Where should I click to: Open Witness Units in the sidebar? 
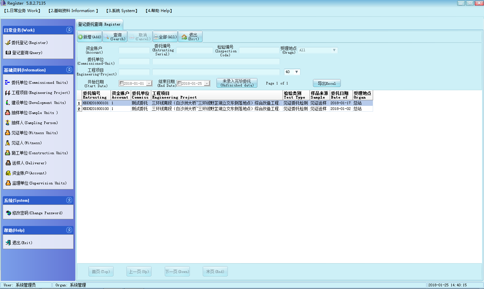34,133
